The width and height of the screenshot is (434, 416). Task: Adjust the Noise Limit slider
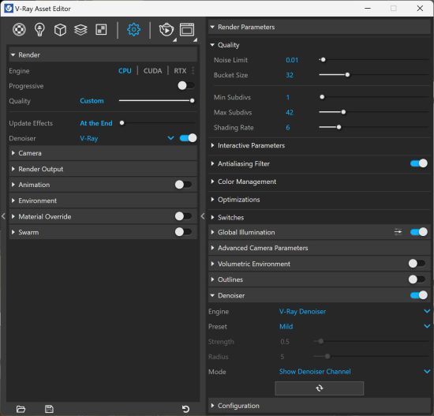click(x=374, y=59)
